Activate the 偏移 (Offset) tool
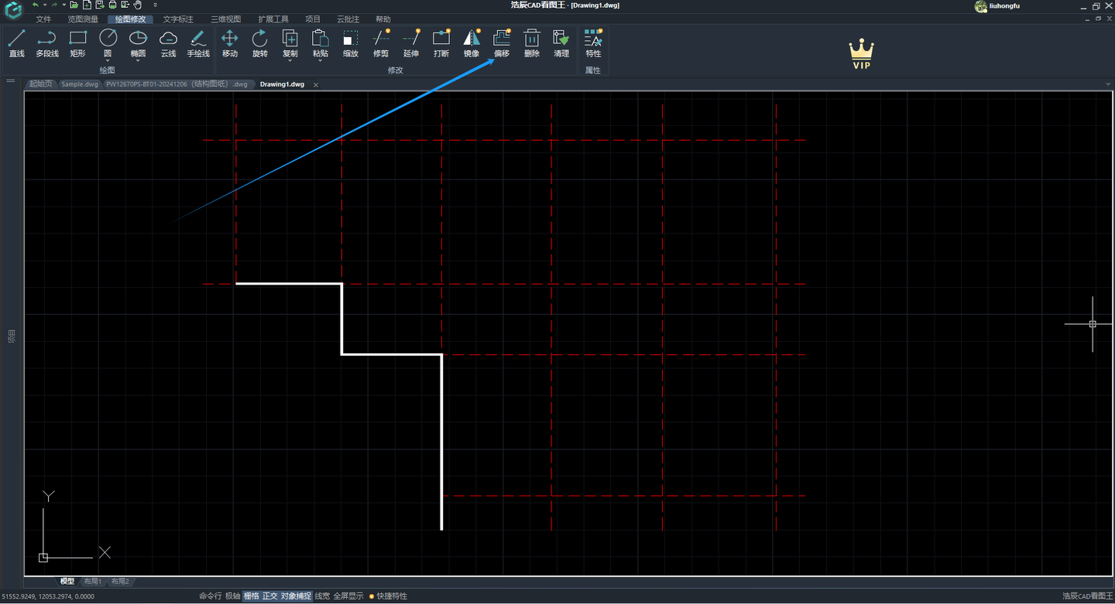Viewport: 1115px width, 604px height. point(502,43)
